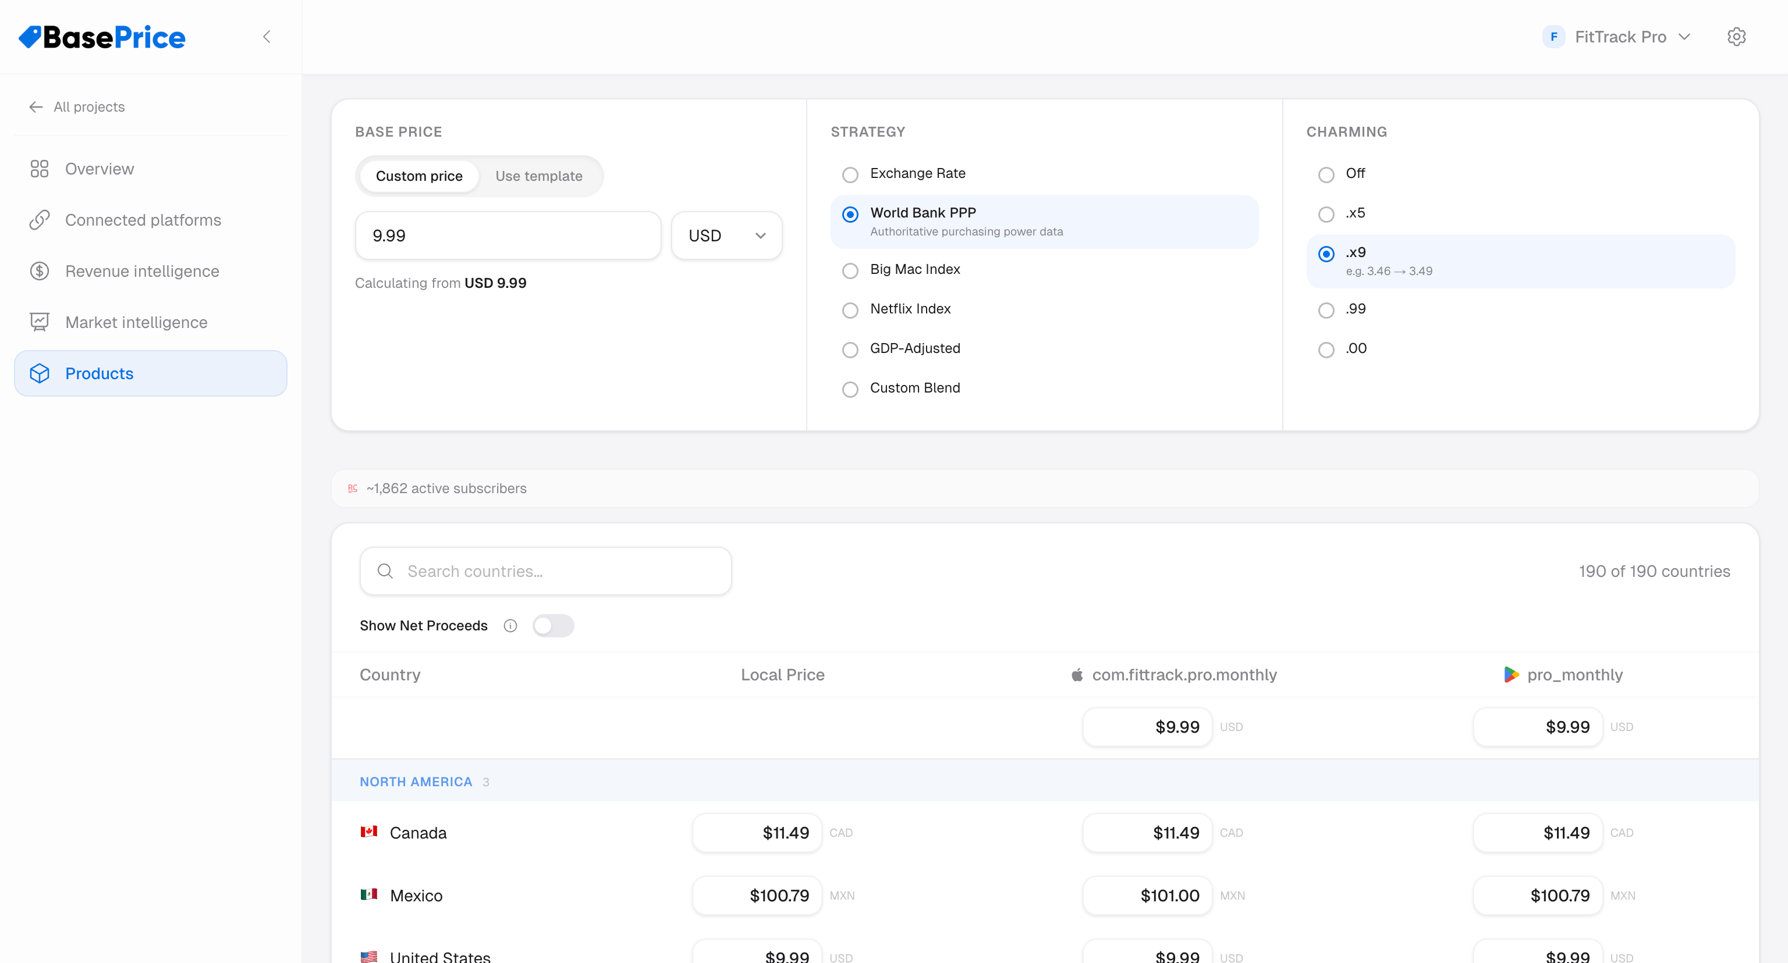Screen dimensions: 1788x963
Task: Switch to the Custom price tab
Action: point(418,176)
